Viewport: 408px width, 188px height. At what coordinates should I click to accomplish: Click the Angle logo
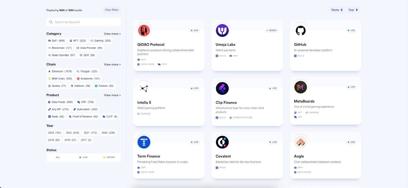(300, 142)
